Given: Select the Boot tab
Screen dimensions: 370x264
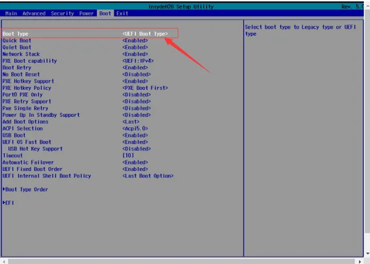Looking at the screenshot, I should coord(105,13).
